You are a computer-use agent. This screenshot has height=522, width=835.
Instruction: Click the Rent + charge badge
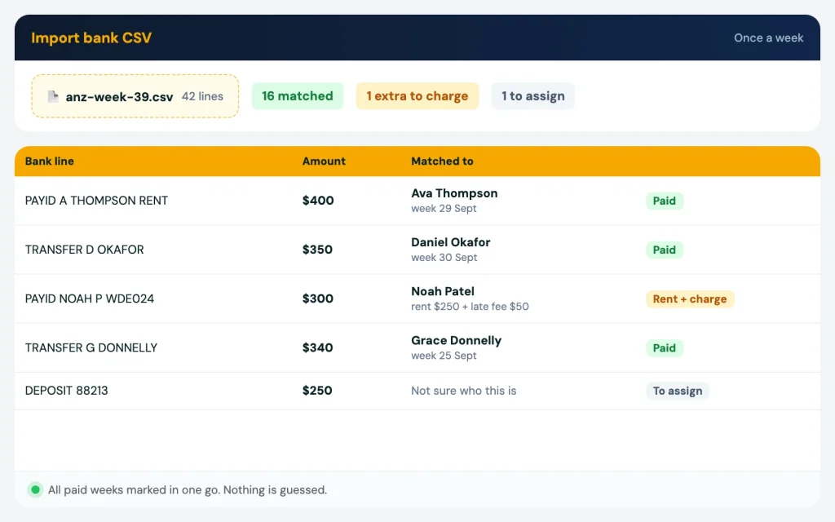tap(690, 299)
